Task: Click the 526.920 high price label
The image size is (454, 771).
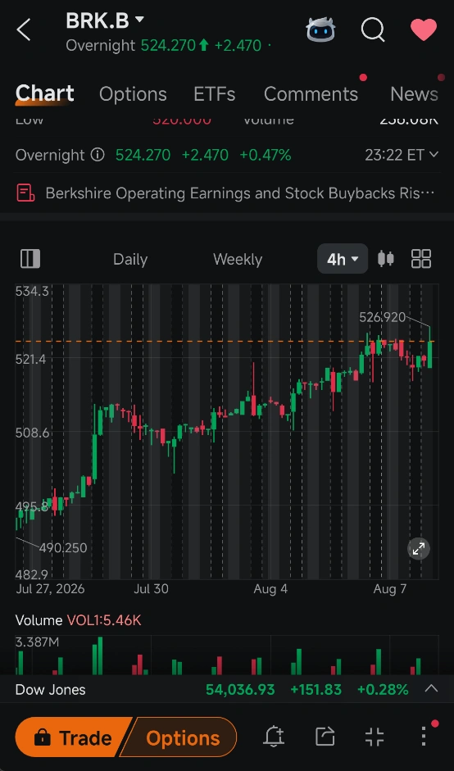Action: click(382, 317)
